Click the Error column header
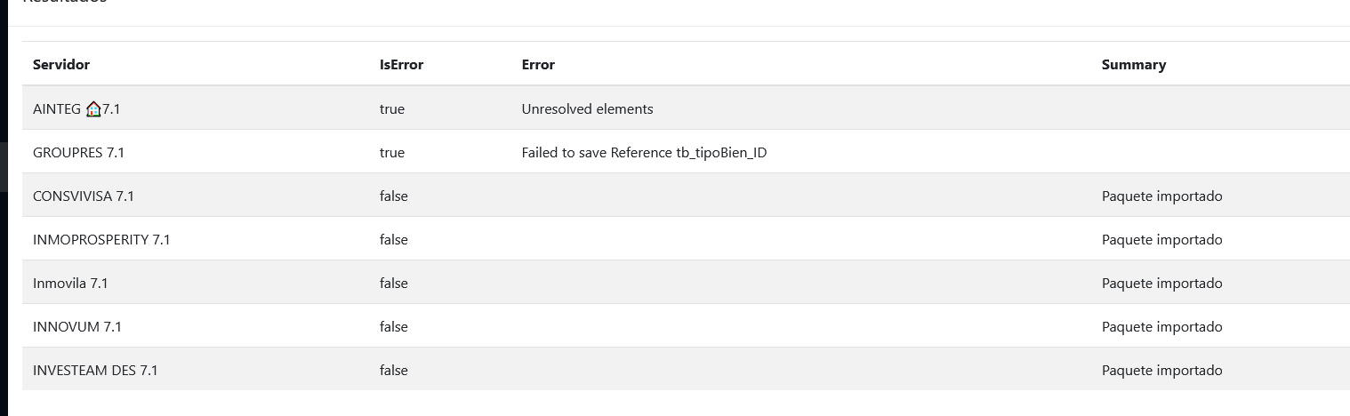This screenshot has width=1350, height=416. pos(538,64)
